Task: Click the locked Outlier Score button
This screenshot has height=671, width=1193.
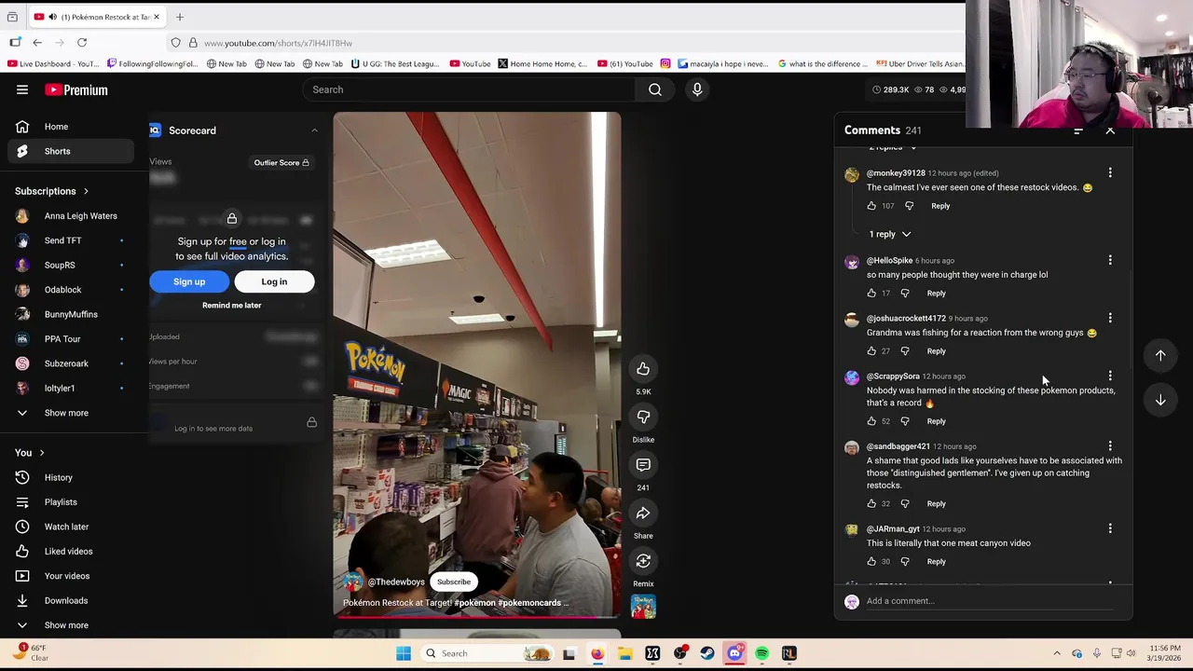Action: point(281,162)
